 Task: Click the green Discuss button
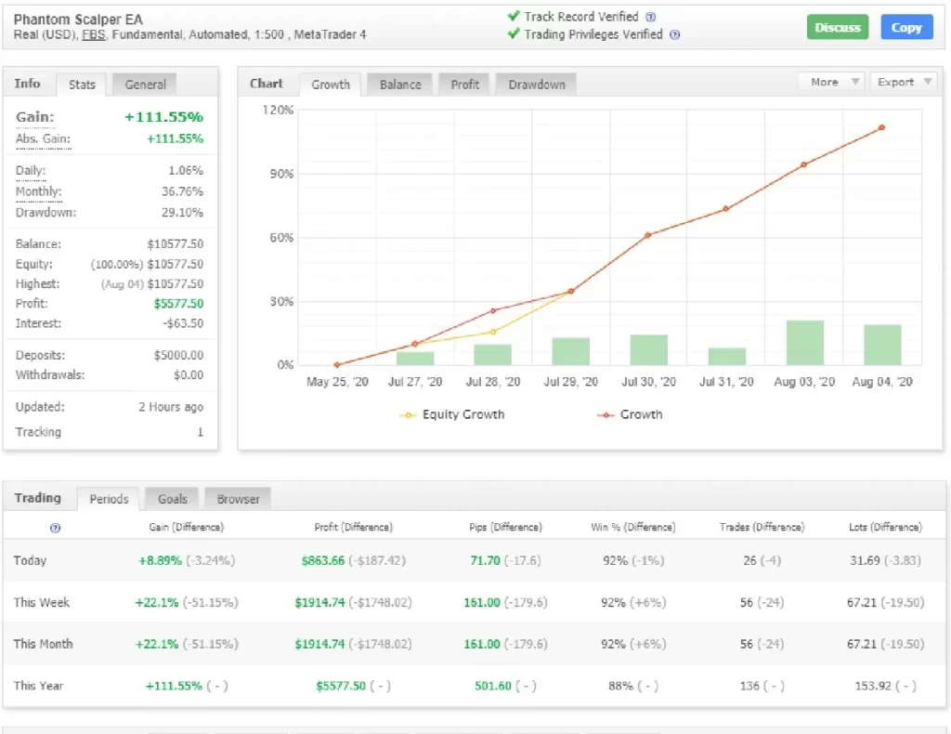pos(837,27)
